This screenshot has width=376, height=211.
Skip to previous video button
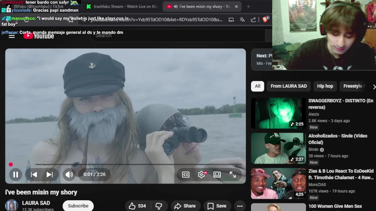34,175
